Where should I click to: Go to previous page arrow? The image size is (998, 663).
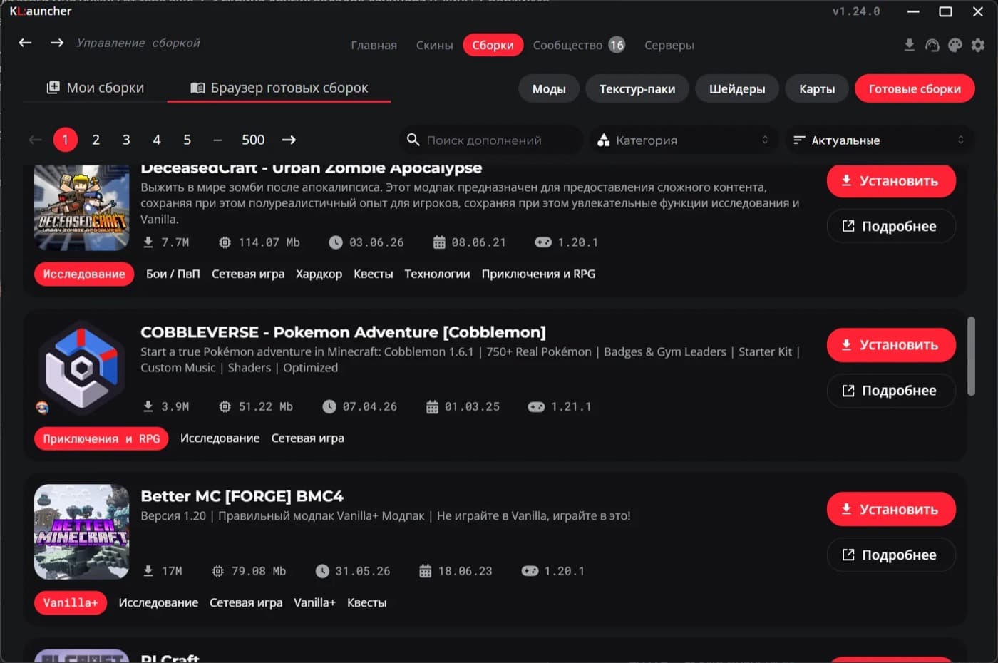(35, 140)
